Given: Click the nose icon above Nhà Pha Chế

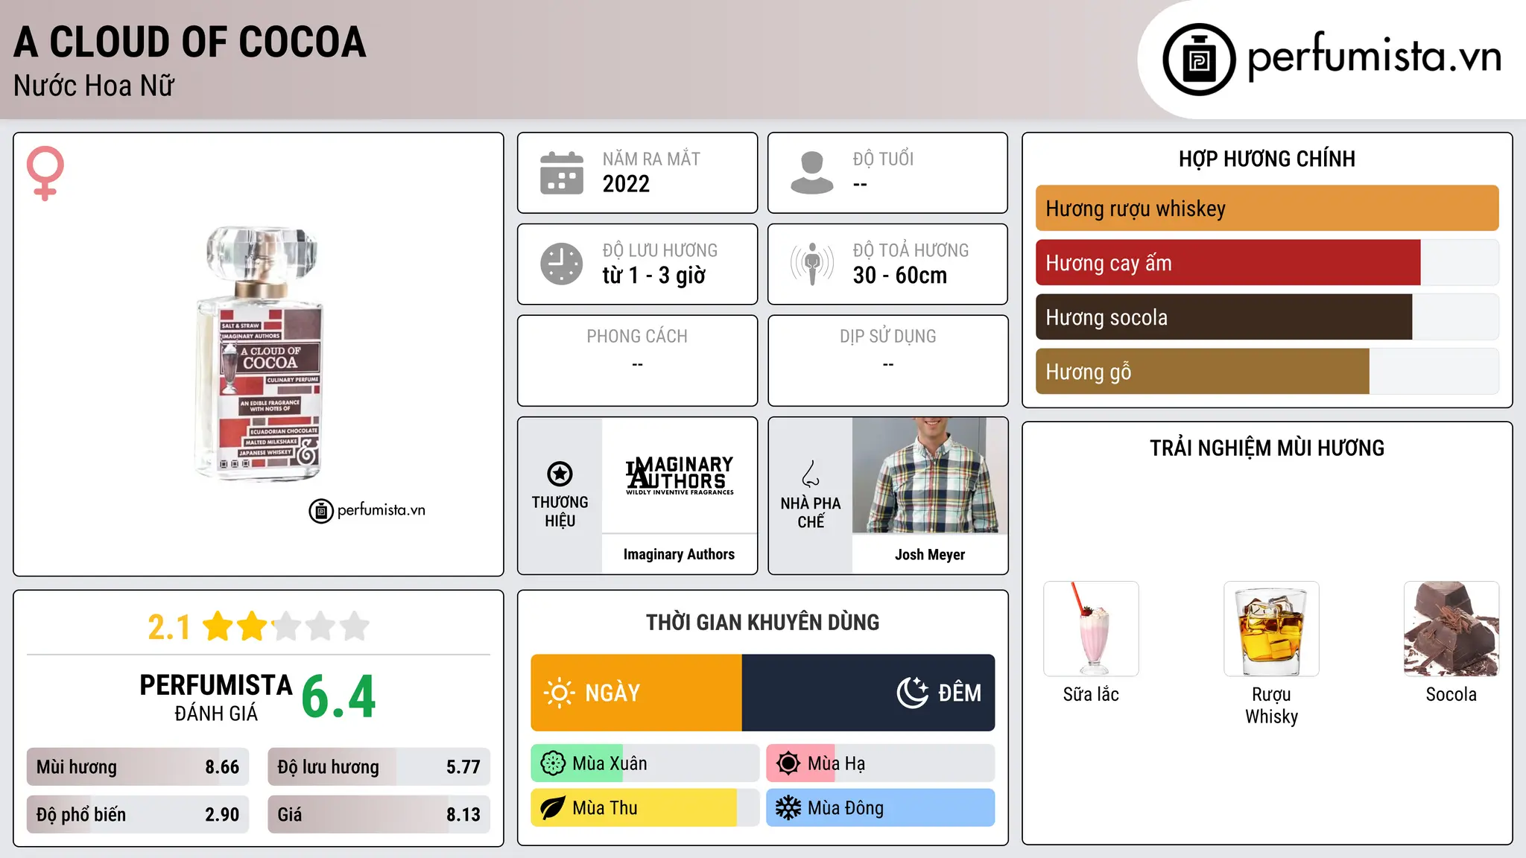Looking at the screenshot, I should point(811,474).
